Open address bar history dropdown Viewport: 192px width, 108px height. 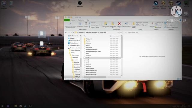[118, 32]
